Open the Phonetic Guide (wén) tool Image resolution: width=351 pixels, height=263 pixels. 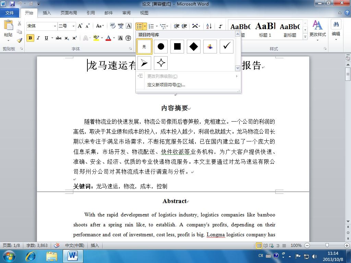tap(121, 26)
